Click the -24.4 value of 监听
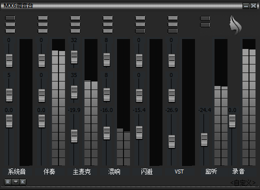This screenshot has height=190, width=260. [x=204, y=110]
